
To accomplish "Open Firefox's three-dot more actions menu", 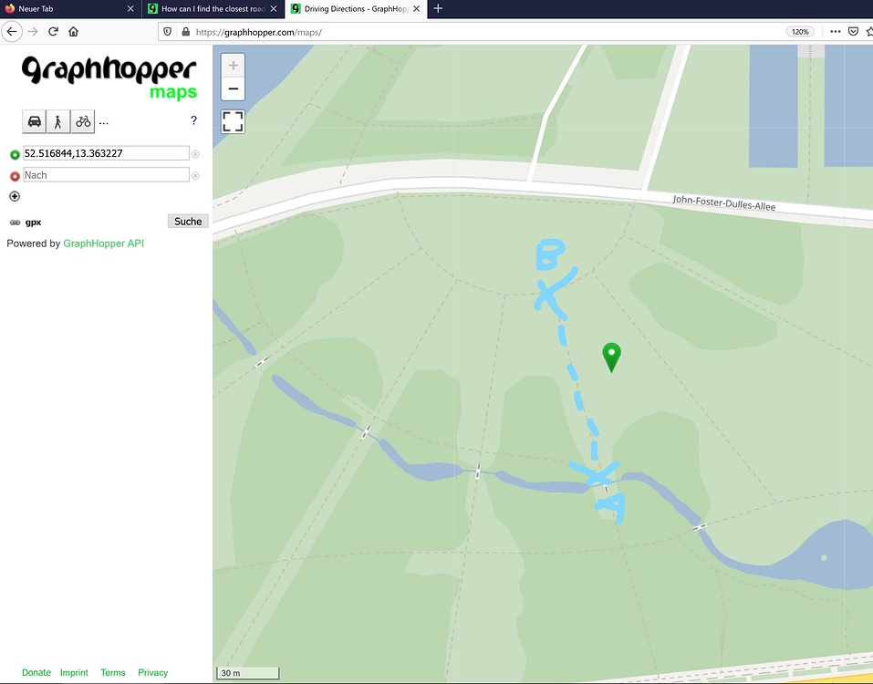I will (834, 31).
